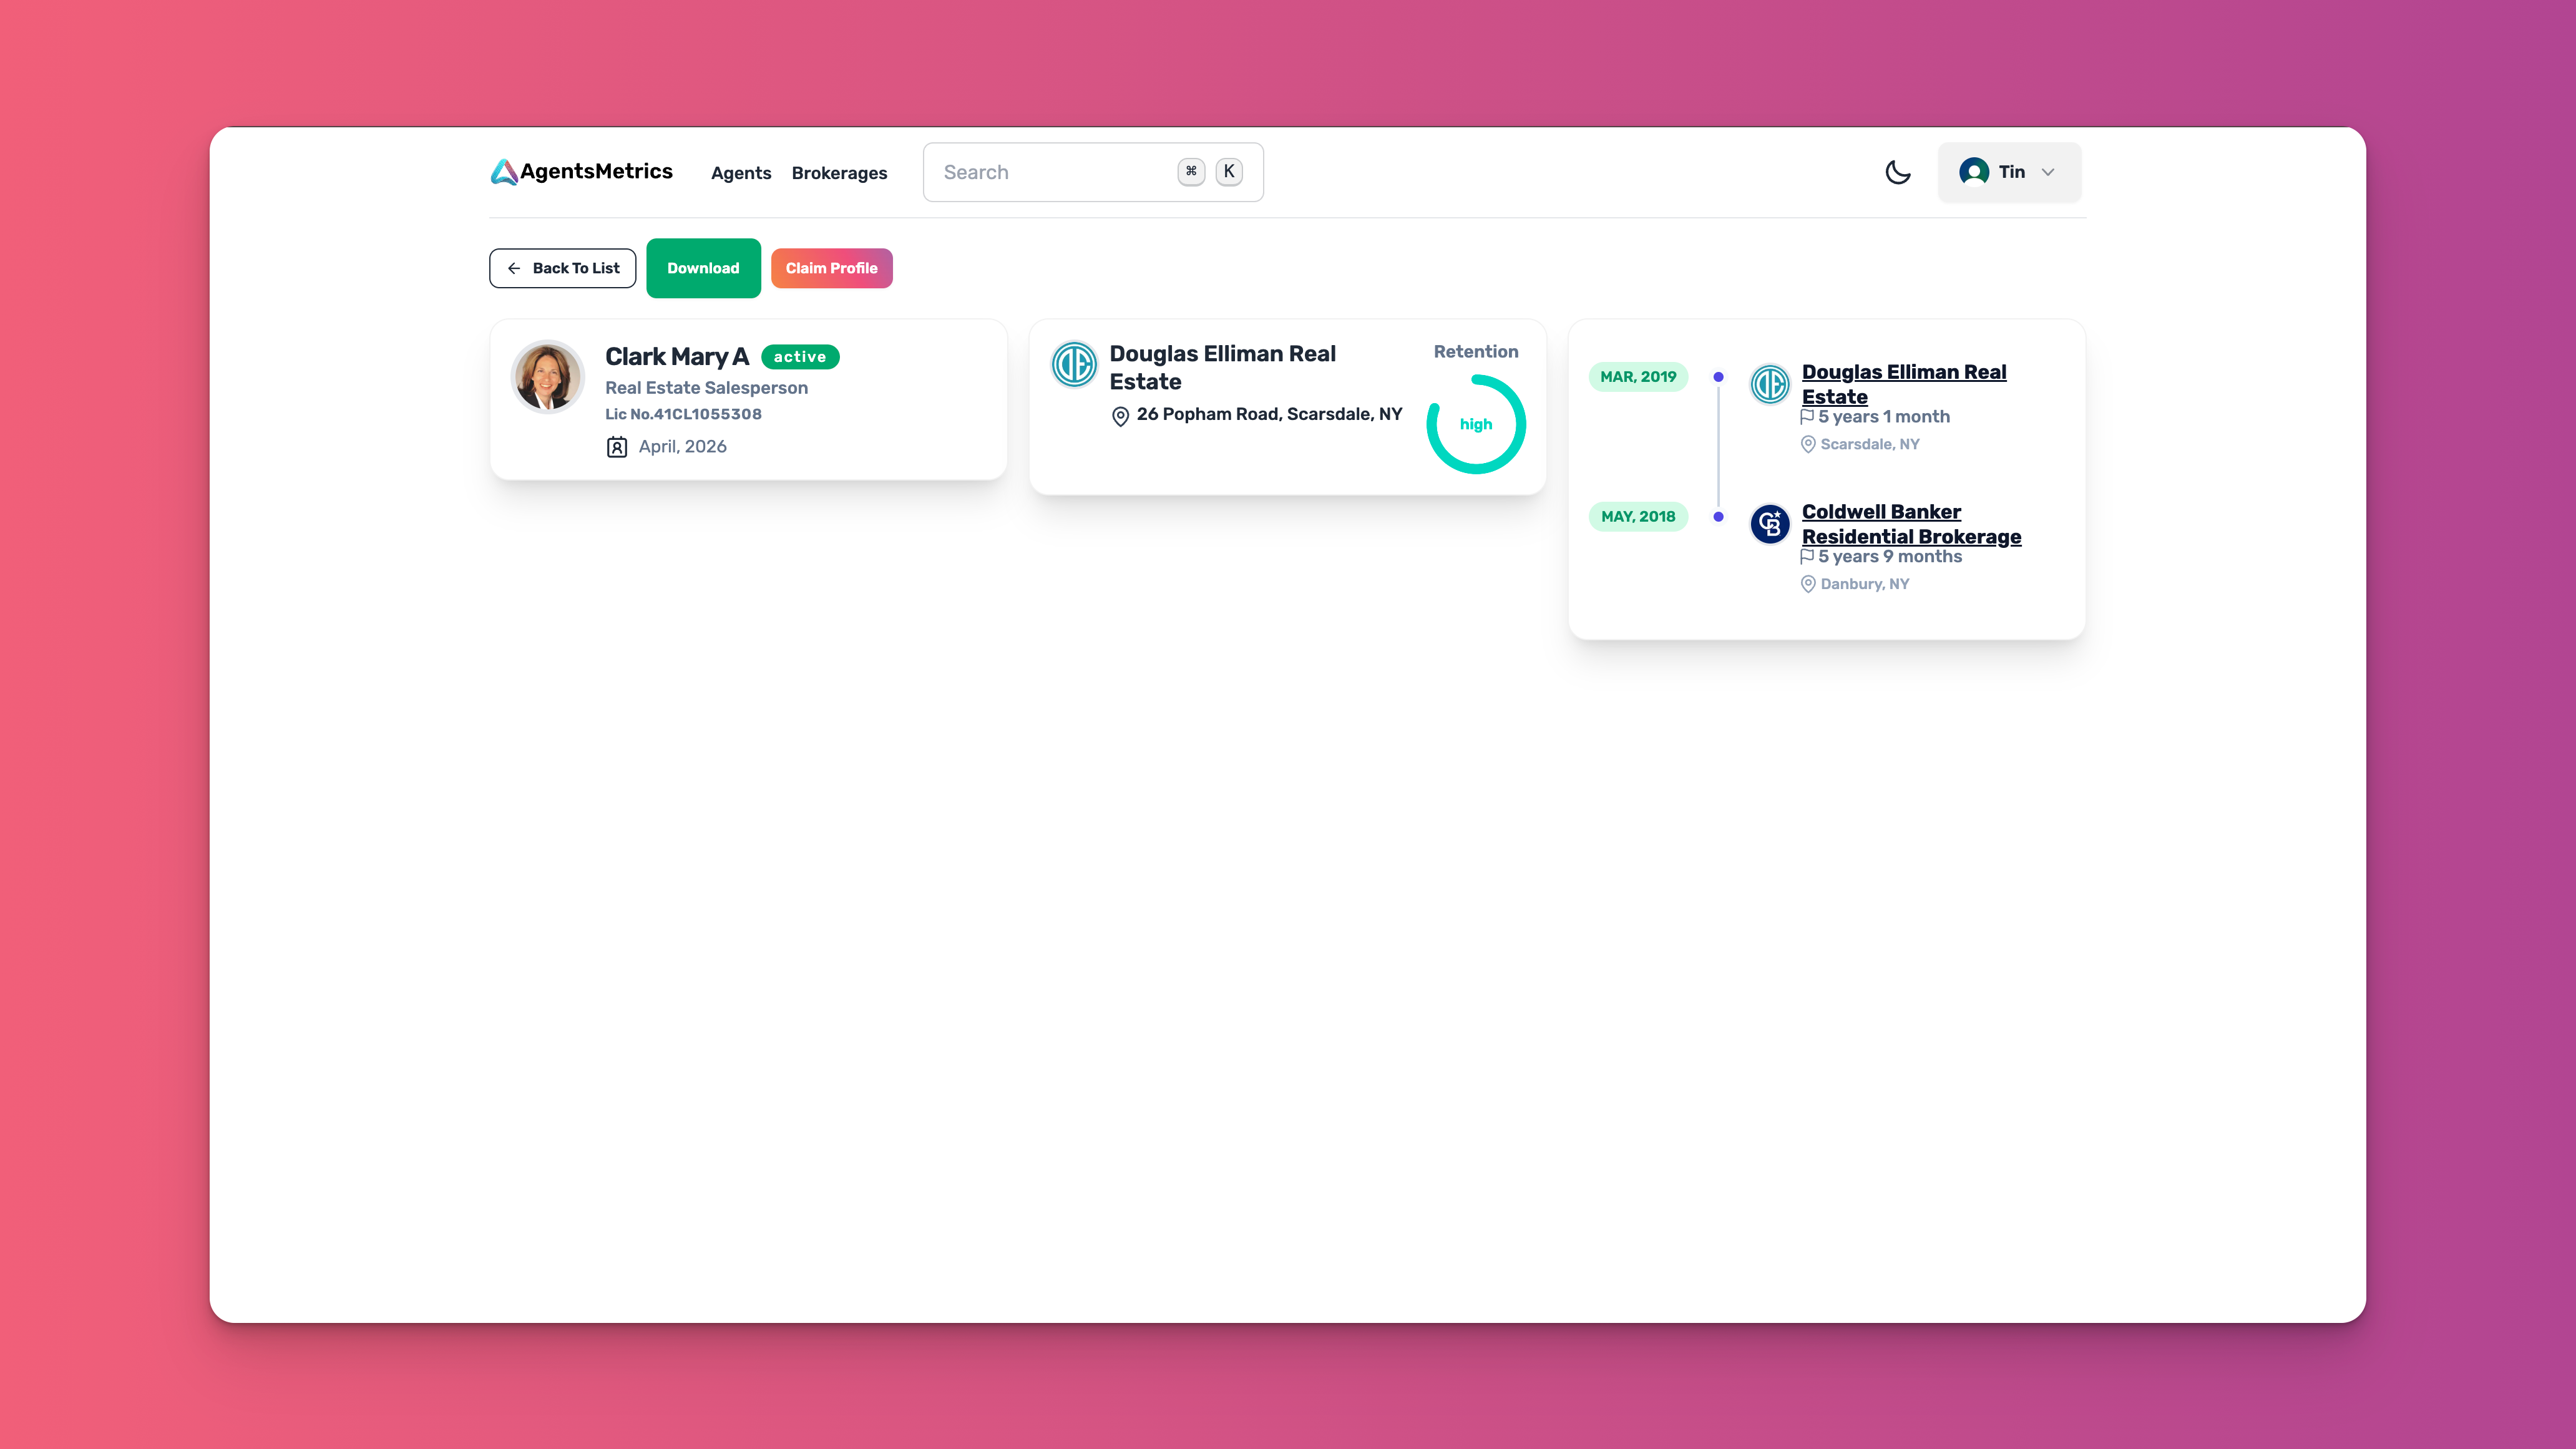Click the Coldwell Banker logo icon
Viewport: 2576px width, 1449px height.
[x=1770, y=524]
